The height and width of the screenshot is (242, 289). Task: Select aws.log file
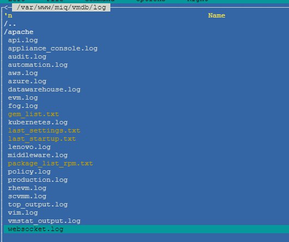tap(23, 73)
